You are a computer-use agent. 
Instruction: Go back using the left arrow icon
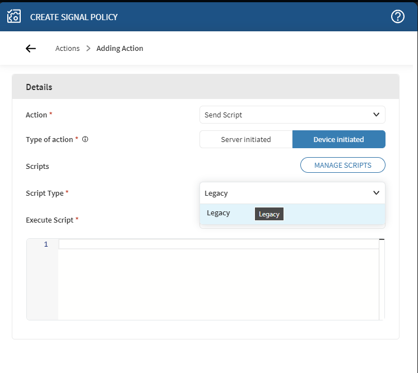[31, 49]
